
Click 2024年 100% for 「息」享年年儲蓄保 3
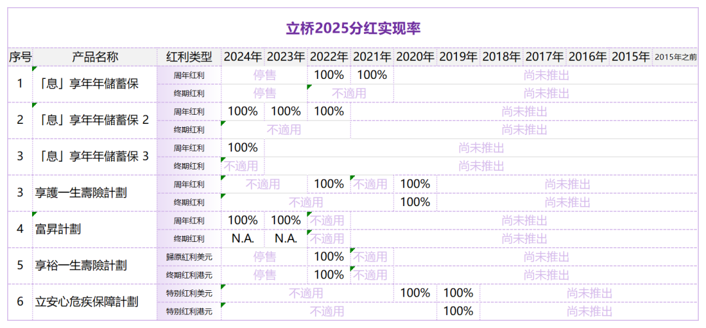(x=243, y=148)
